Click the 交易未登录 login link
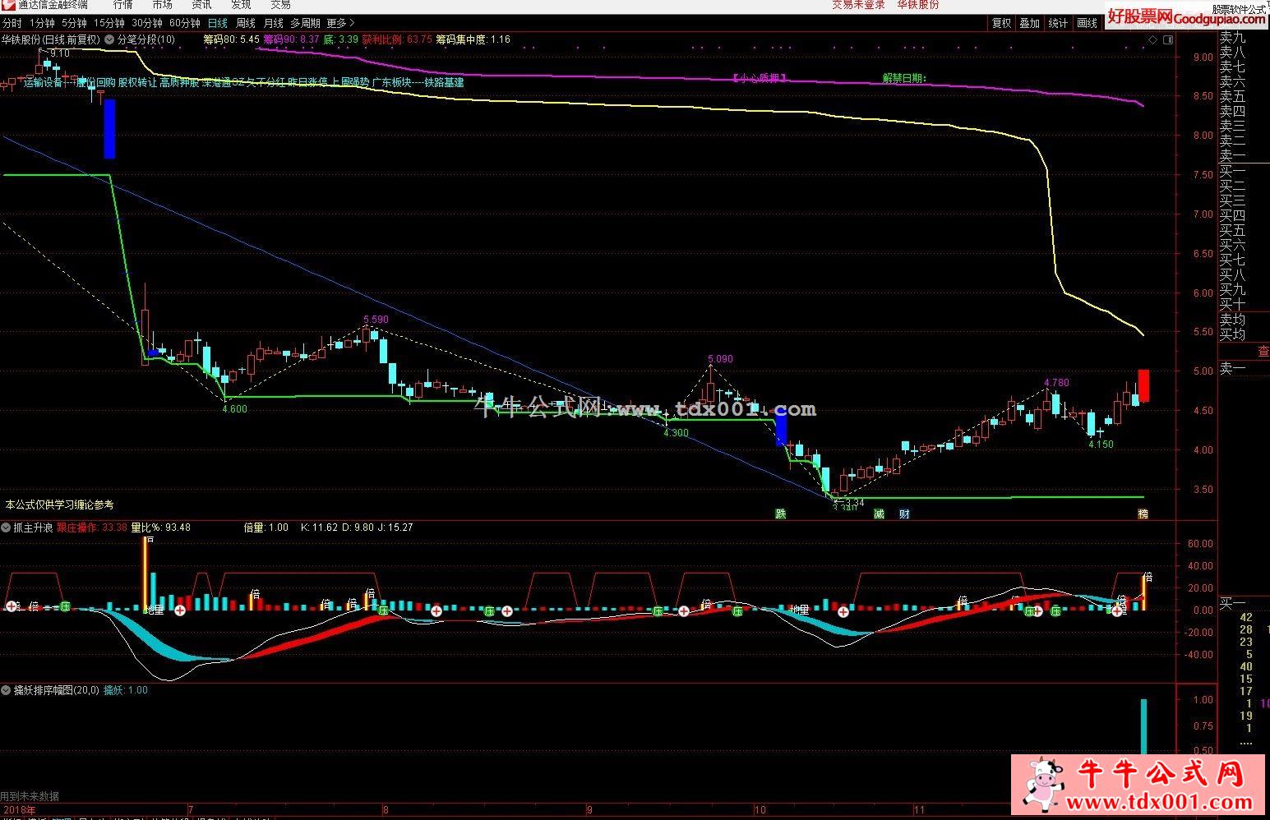1270x820 pixels. pos(858,5)
